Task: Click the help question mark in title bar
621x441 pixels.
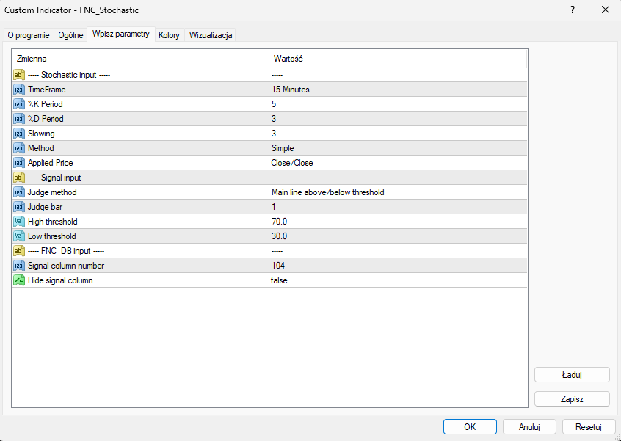Action: pyautogui.click(x=572, y=10)
